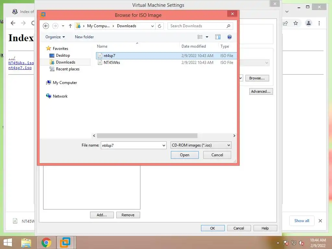Open recent locations dropdown arrow
332x249 pixels.
pos(63,26)
